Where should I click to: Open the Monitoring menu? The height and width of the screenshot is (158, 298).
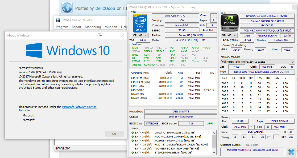[x=93, y=27]
